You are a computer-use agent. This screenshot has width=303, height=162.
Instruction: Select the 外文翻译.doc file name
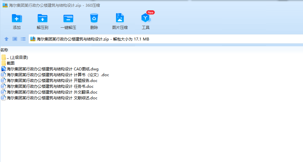pyautogui.click(x=52, y=92)
